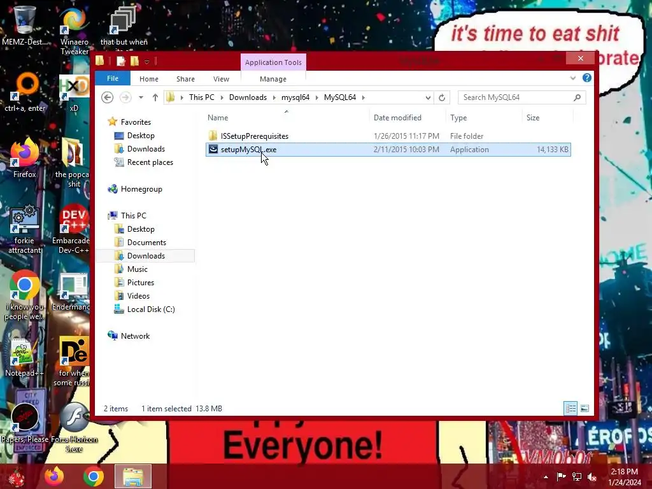The width and height of the screenshot is (652, 489).
Task: Launch Firefox from the desktop
Action: click(x=25, y=158)
